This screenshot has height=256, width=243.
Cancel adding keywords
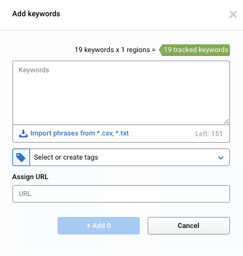[189, 225]
